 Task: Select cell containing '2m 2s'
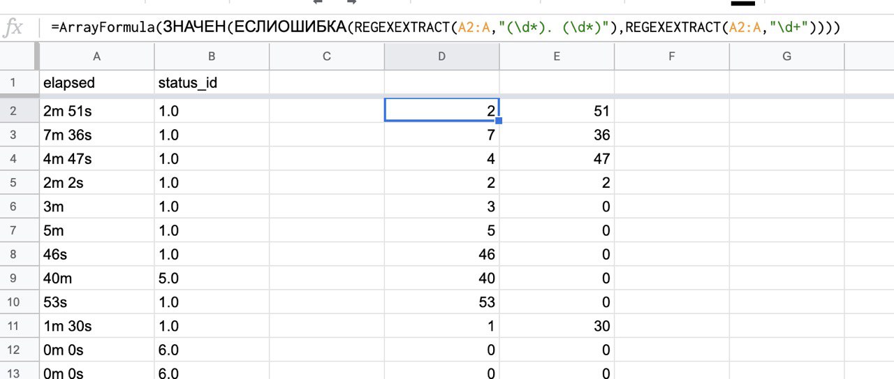click(96, 182)
